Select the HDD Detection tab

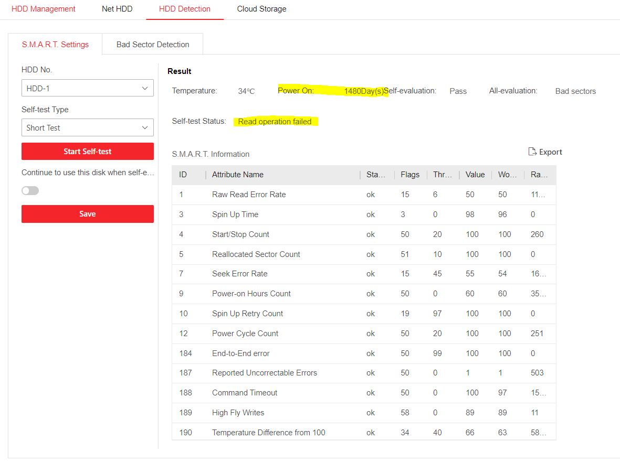click(185, 9)
